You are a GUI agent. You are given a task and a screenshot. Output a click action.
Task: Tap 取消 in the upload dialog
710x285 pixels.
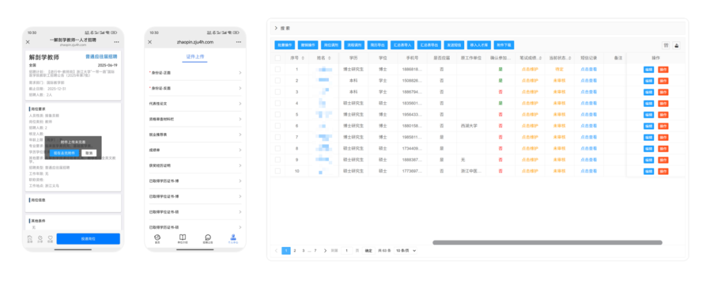[88, 154]
